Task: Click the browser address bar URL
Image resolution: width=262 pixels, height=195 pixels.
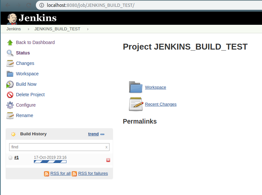Action: (91, 5)
